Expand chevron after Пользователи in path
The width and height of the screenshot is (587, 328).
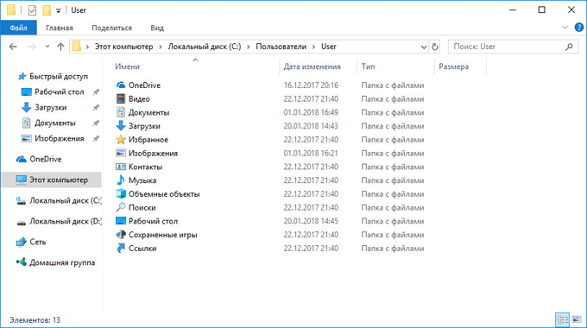(313, 47)
